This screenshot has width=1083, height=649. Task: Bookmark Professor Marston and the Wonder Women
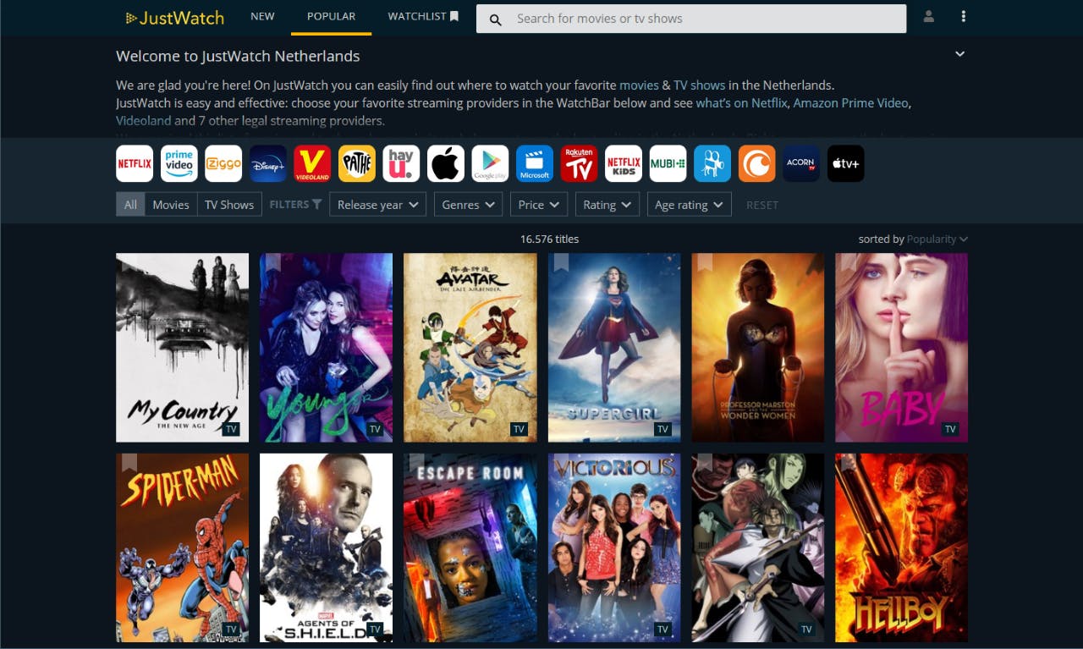tap(705, 261)
